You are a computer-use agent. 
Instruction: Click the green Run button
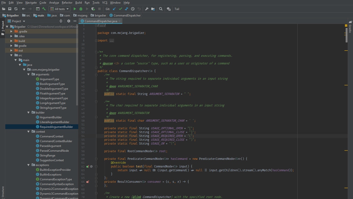click(75, 9)
